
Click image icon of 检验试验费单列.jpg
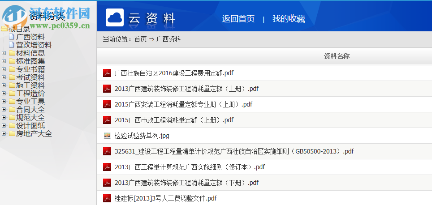click(x=107, y=136)
